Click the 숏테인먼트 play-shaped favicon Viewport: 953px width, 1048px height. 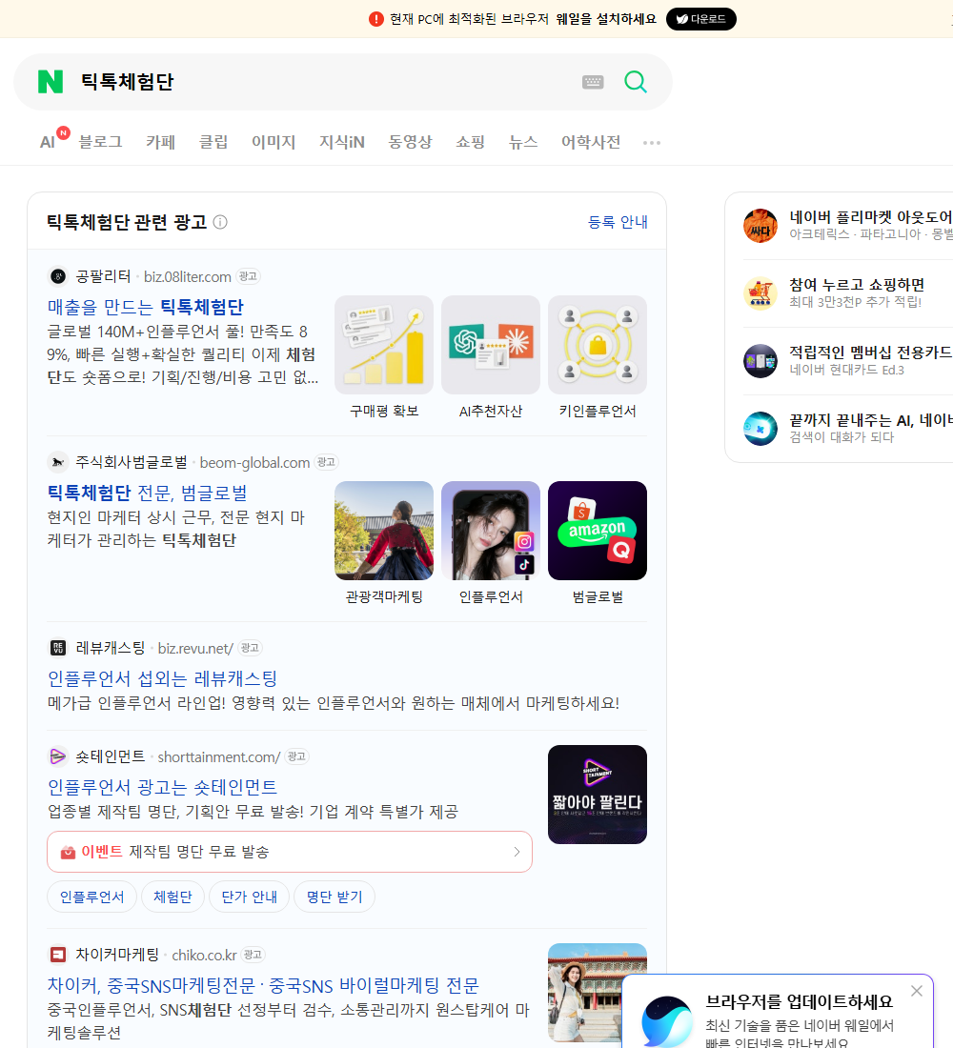58,756
